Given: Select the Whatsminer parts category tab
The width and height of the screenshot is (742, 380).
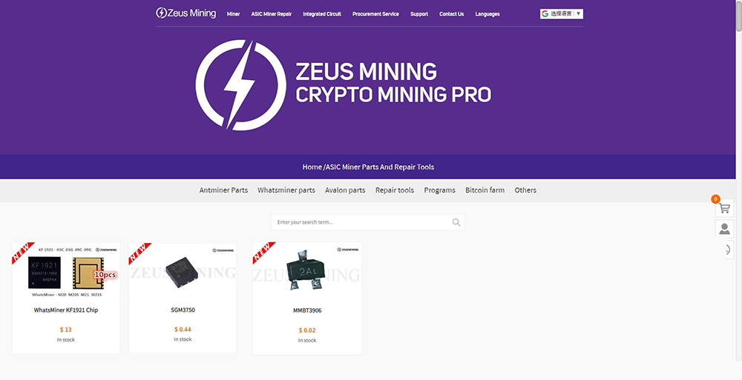Looking at the screenshot, I should [x=286, y=190].
